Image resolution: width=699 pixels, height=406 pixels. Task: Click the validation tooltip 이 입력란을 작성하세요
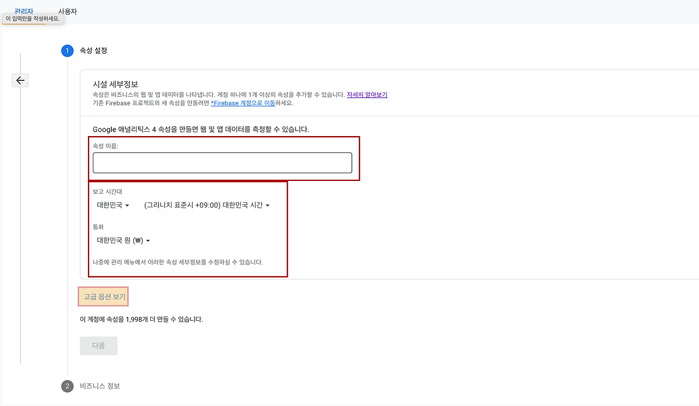click(x=33, y=19)
